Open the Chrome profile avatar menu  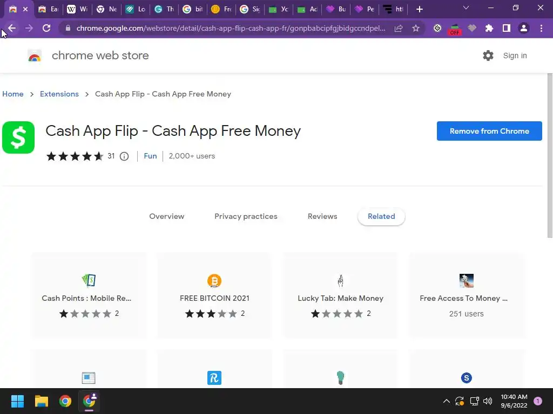tap(524, 28)
